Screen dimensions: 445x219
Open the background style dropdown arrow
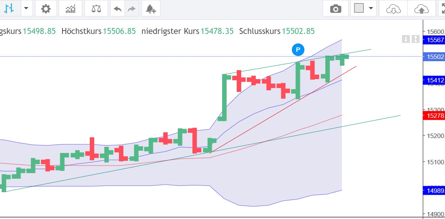[370, 8]
